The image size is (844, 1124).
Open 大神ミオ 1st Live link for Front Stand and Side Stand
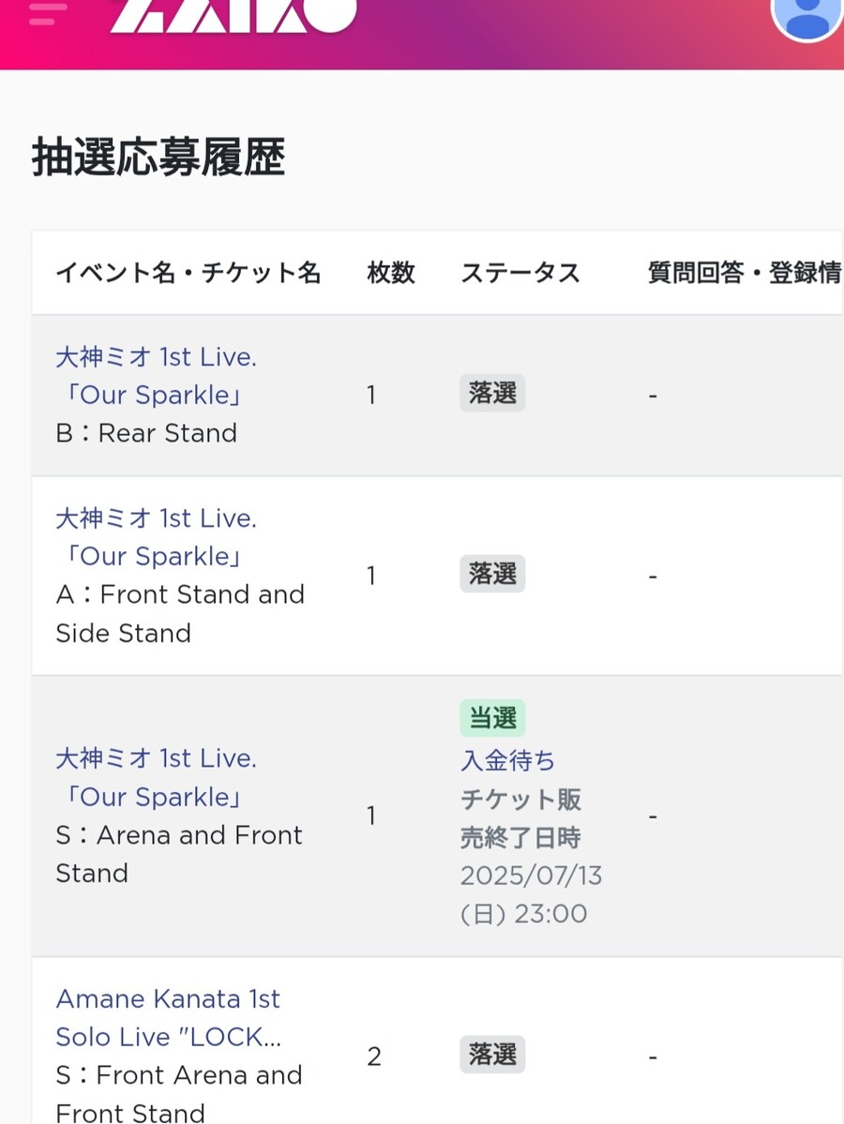point(156,537)
